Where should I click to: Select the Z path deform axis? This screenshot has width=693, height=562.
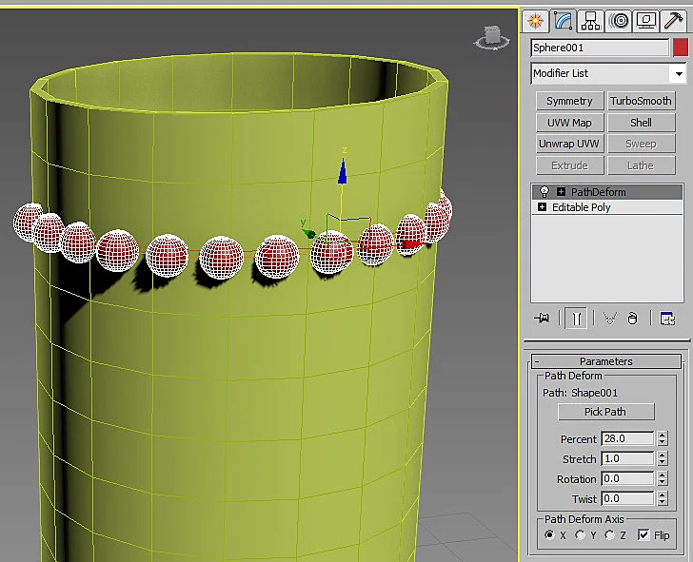point(610,535)
